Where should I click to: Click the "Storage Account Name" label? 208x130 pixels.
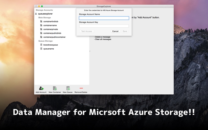pos(89,14)
